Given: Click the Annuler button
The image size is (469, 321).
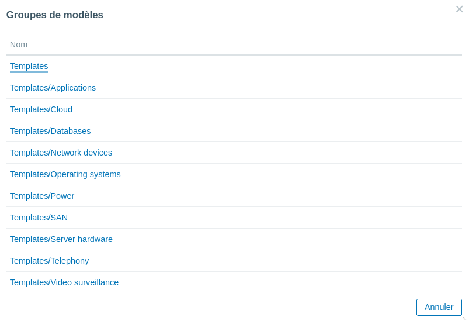Looking at the screenshot, I should (439, 307).
